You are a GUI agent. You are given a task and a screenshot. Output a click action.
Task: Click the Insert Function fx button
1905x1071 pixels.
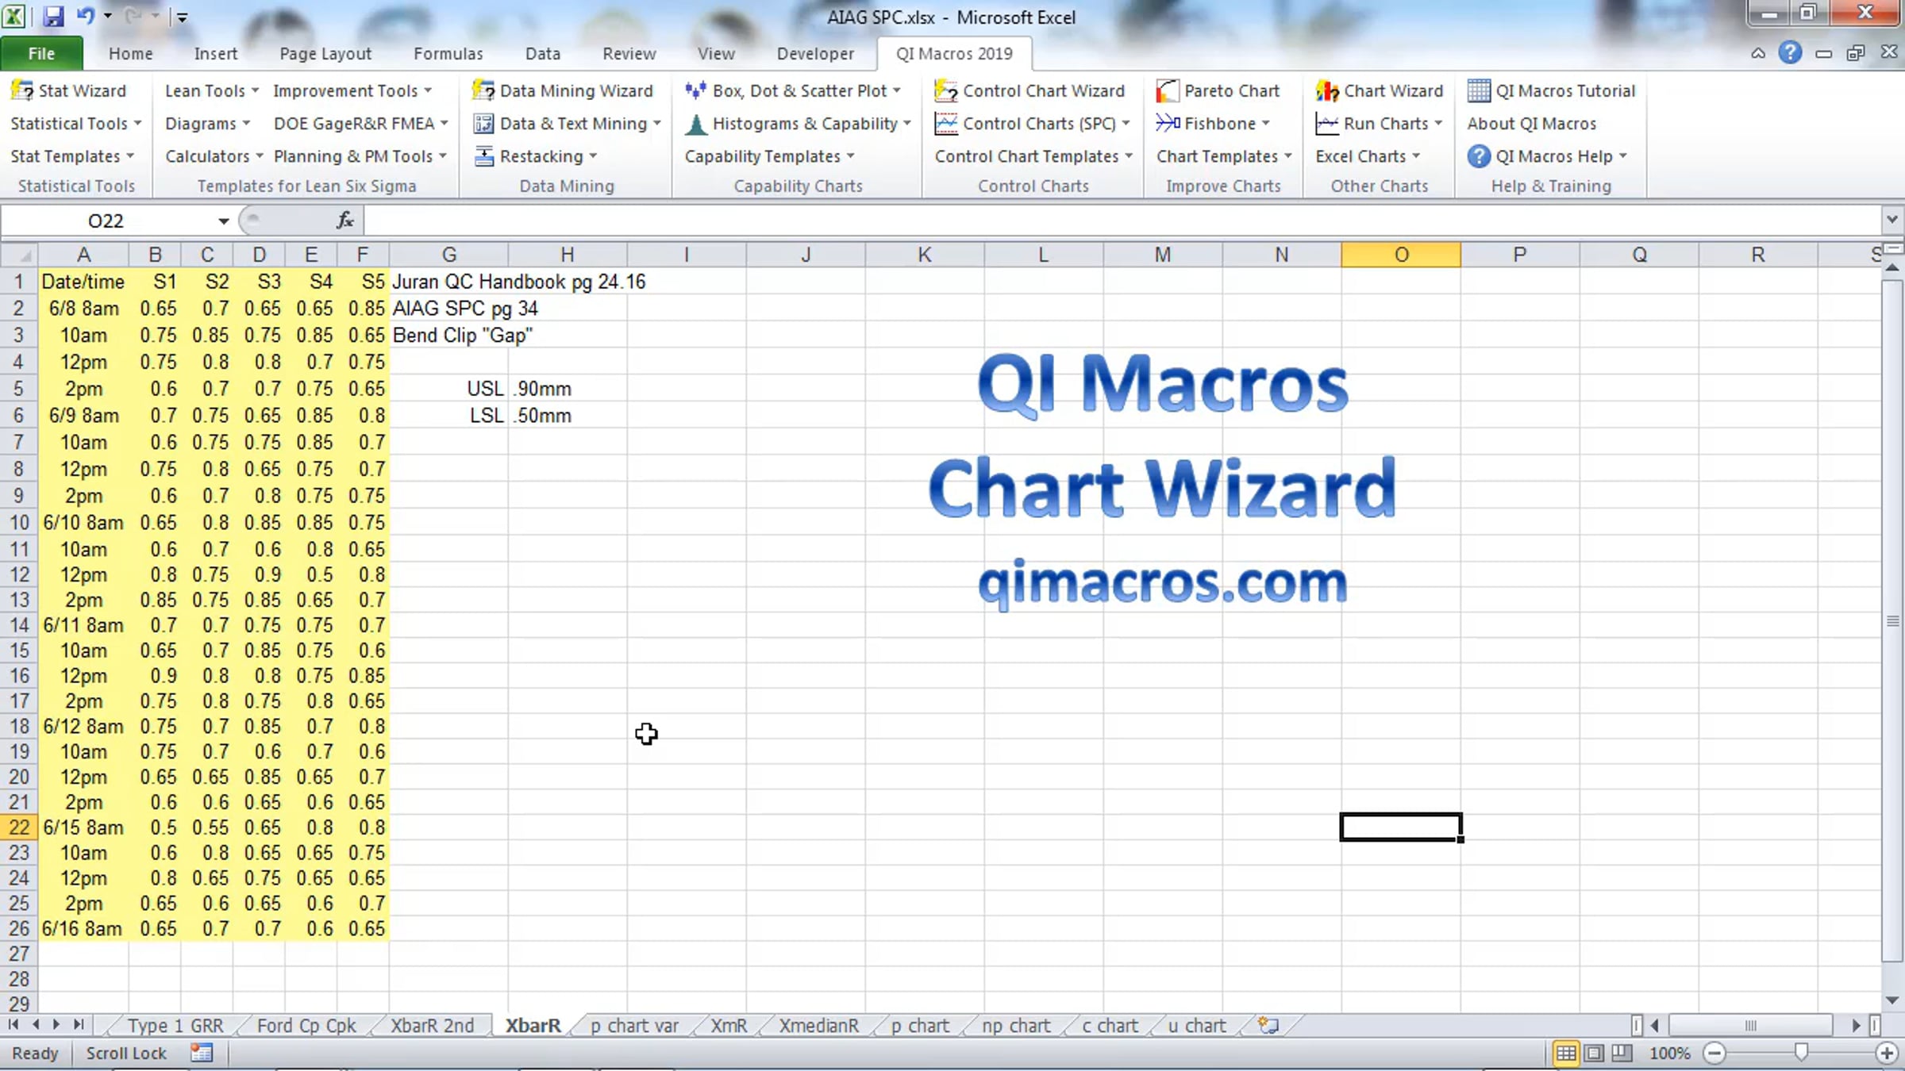[x=345, y=221]
